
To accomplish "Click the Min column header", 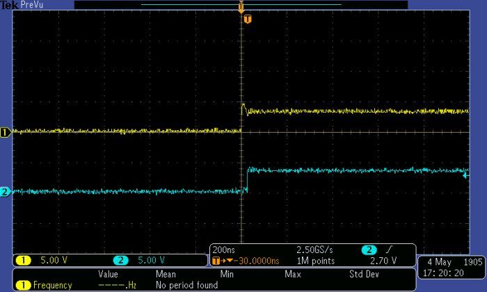I will [x=227, y=275].
